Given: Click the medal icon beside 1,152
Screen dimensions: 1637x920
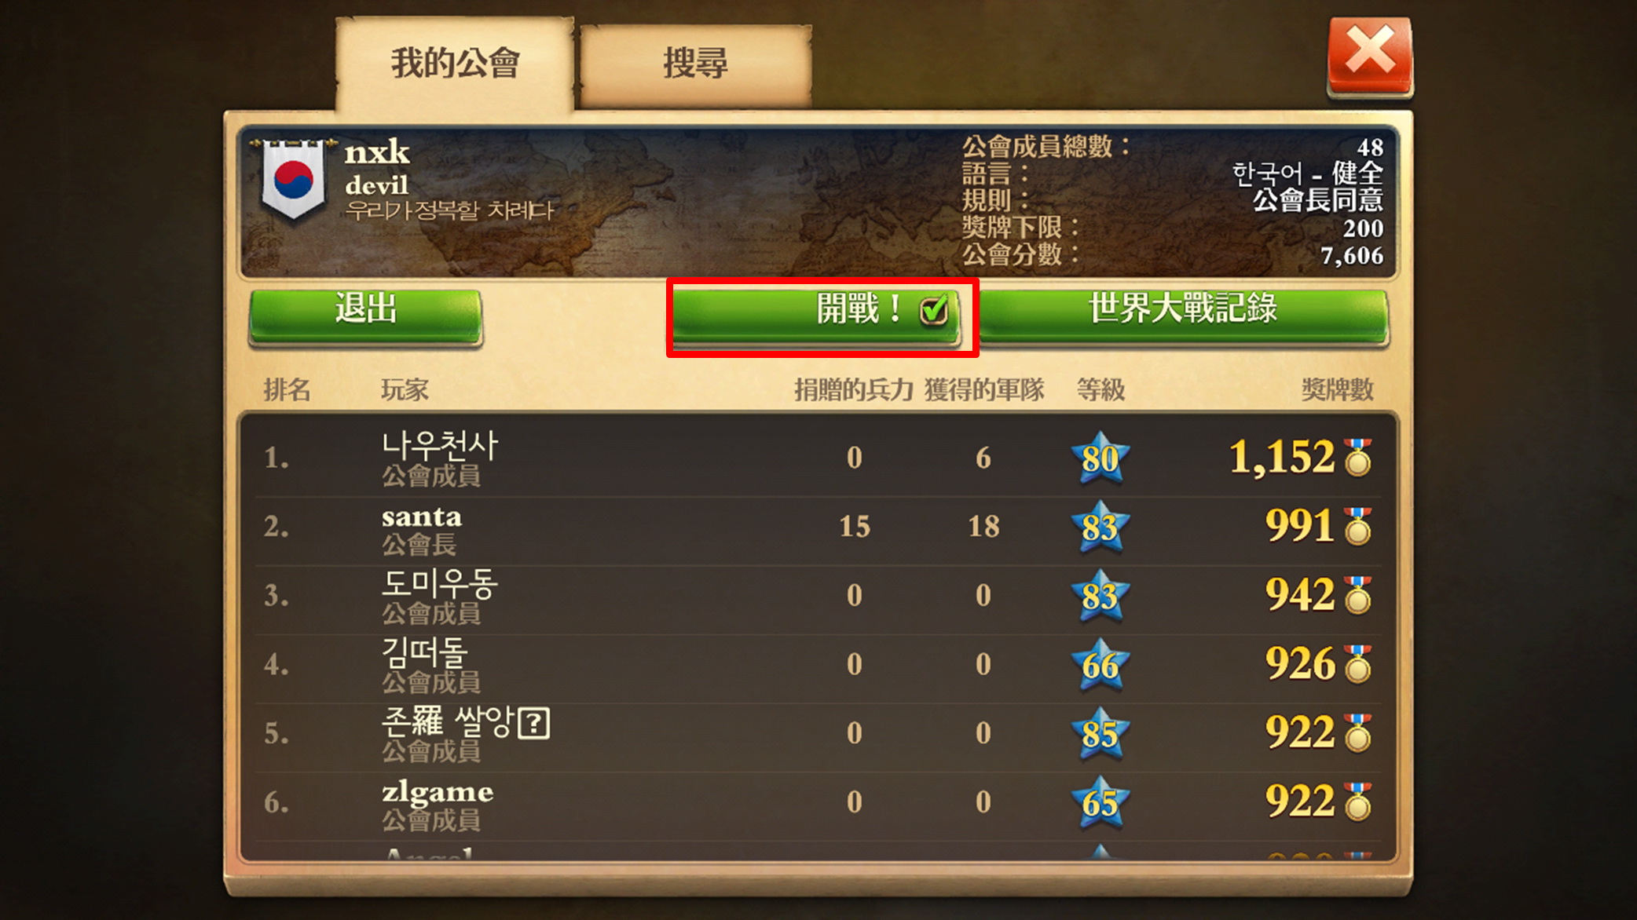Looking at the screenshot, I should (1357, 457).
